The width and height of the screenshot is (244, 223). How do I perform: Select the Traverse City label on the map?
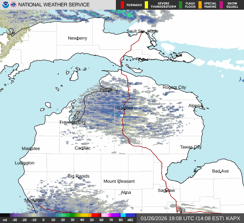pyautogui.click(x=72, y=122)
